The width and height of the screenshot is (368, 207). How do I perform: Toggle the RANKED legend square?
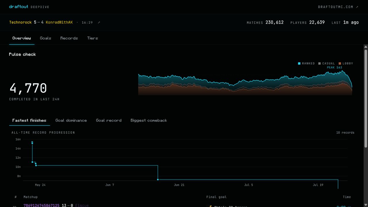click(299, 64)
